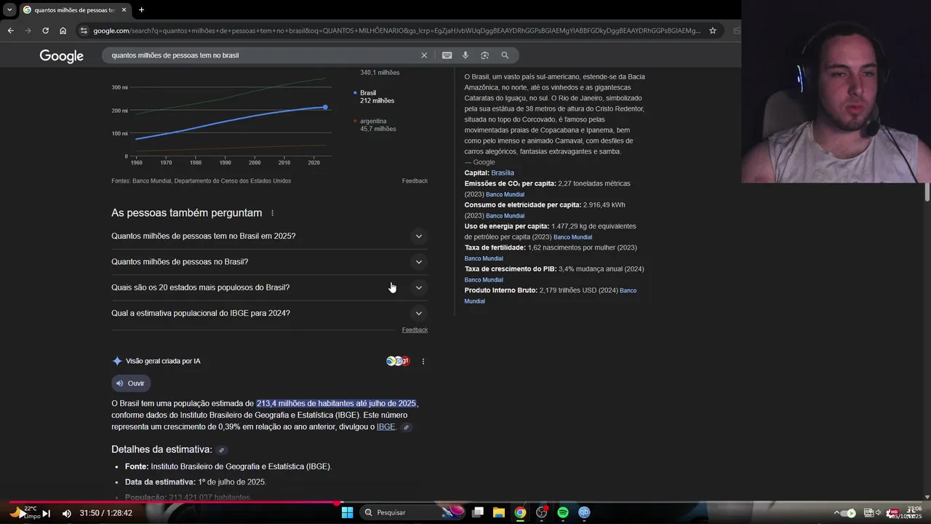The image size is (931, 524).
Task: Open the on-screen keyboard input tool
Action: point(447,55)
